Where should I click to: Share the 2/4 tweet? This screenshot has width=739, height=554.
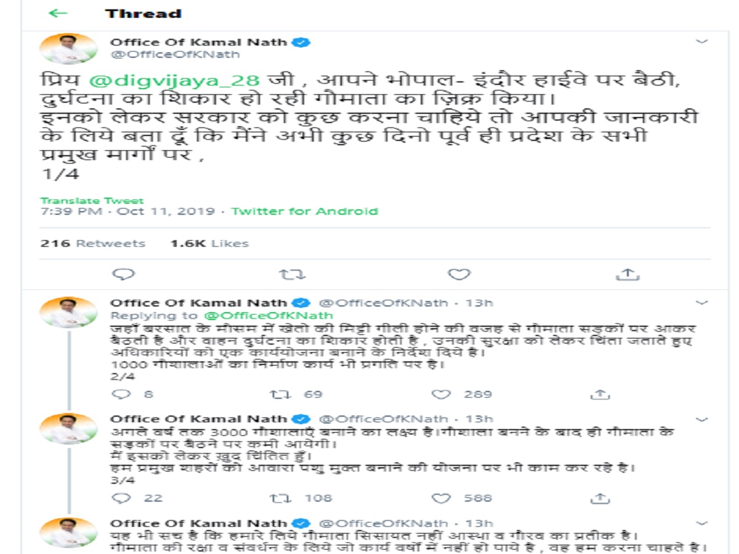coord(600,394)
